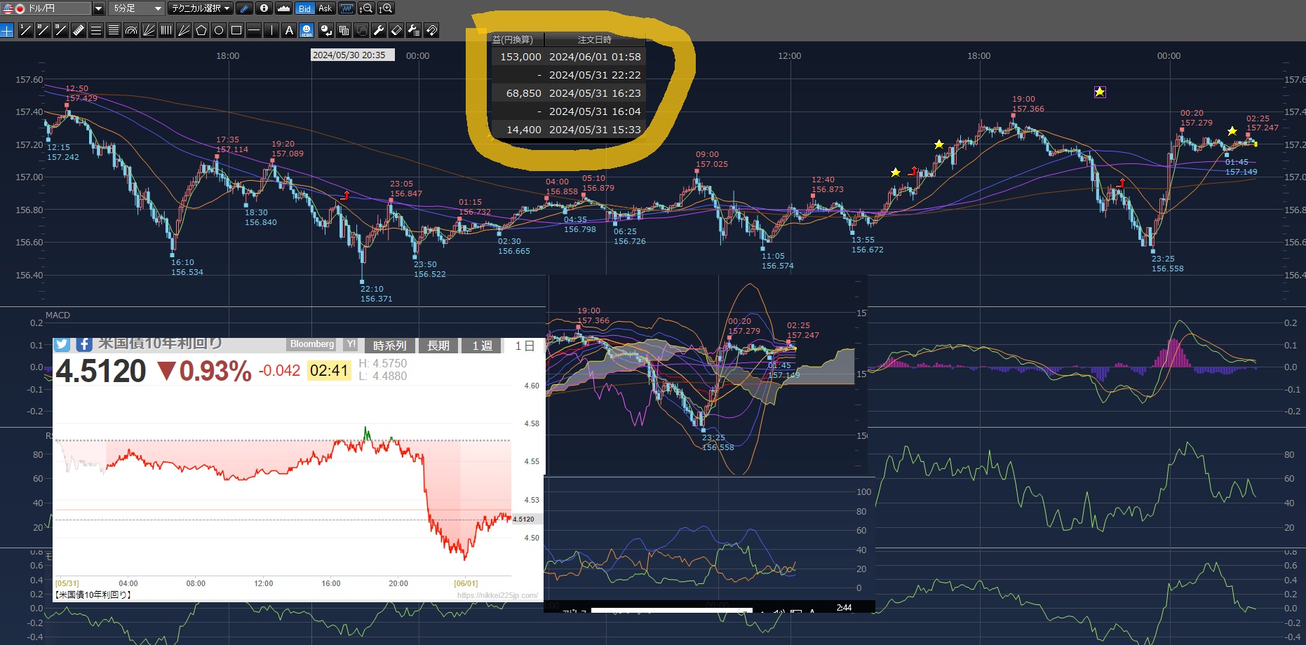Click the Bloomberg link button
This screenshot has width=1306, height=645.
pos(312,344)
